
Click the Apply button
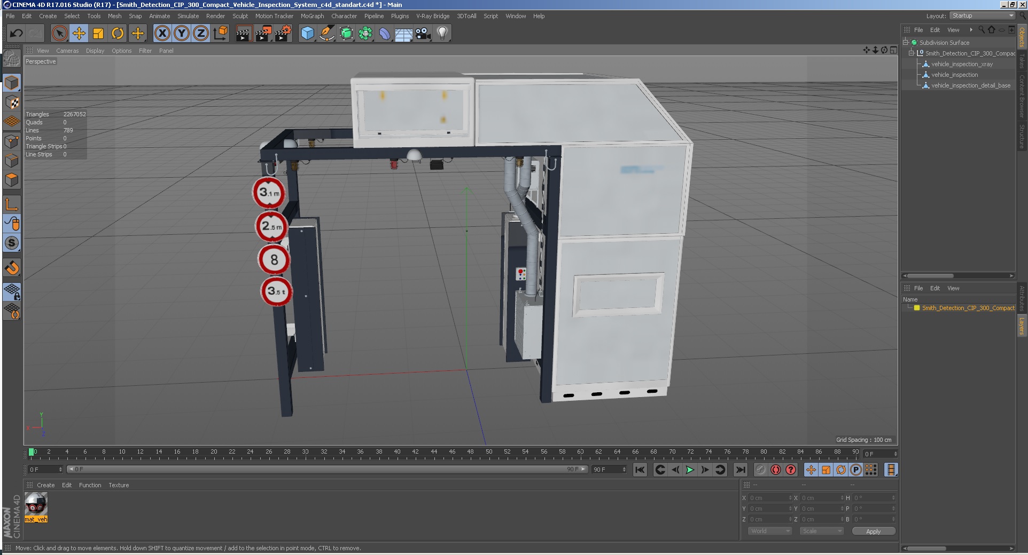pos(873,531)
